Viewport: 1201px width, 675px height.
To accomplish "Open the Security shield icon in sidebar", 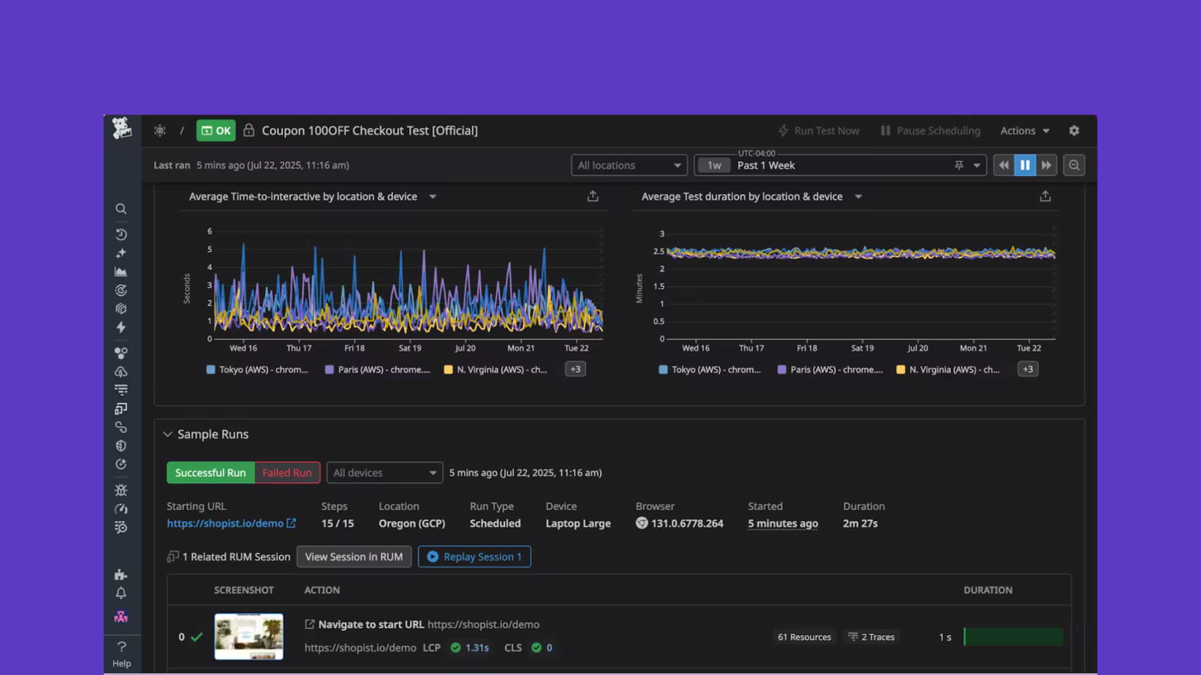I will pos(121,445).
